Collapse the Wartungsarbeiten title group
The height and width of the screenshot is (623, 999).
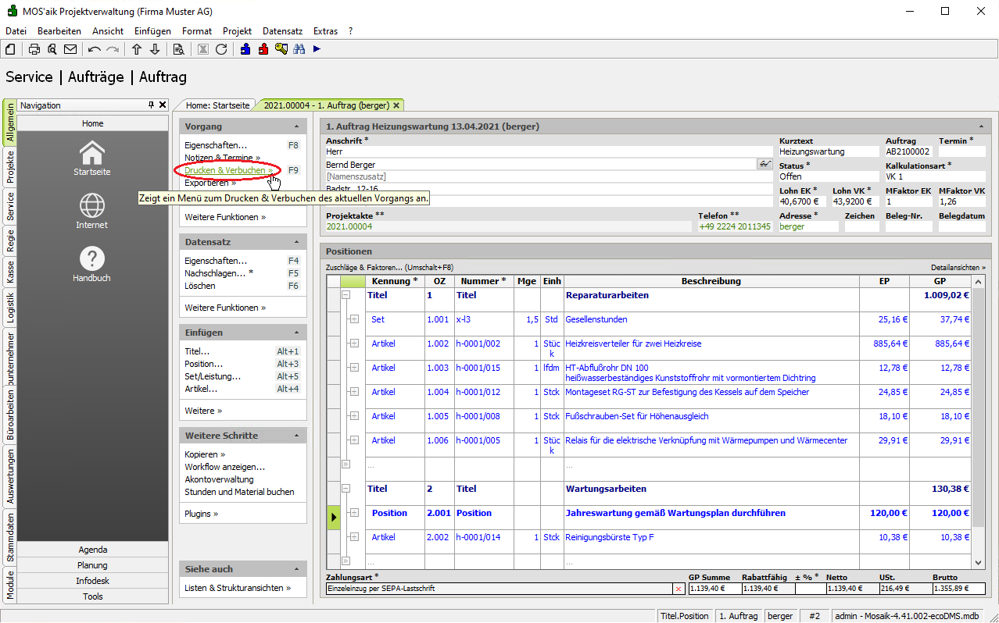pyautogui.click(x=346, y=489)
